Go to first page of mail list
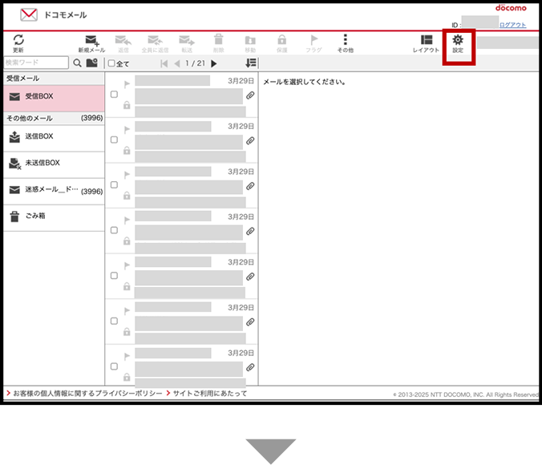The width and height of the screenshot is (542, 465). click(x=164, y=63)
